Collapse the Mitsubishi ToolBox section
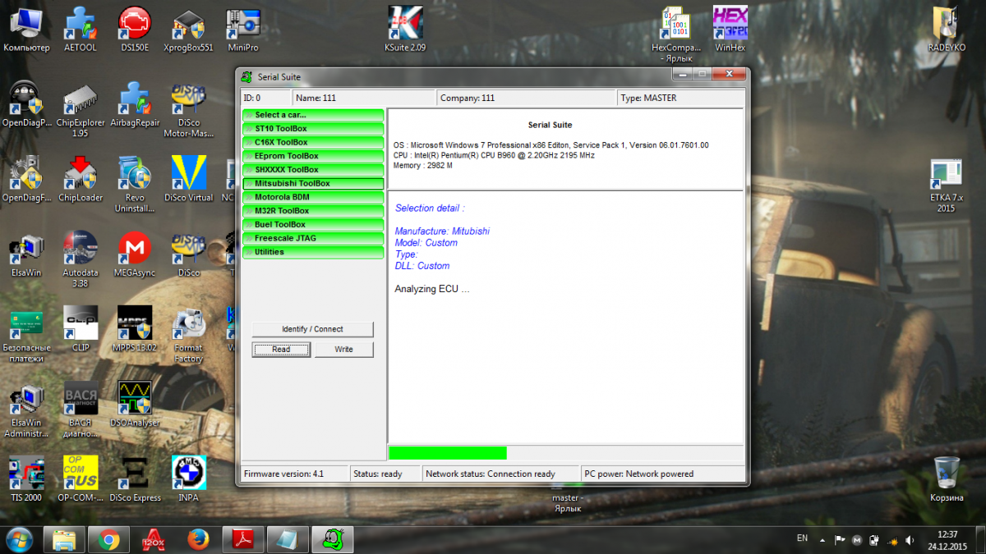 coord(313,183)
